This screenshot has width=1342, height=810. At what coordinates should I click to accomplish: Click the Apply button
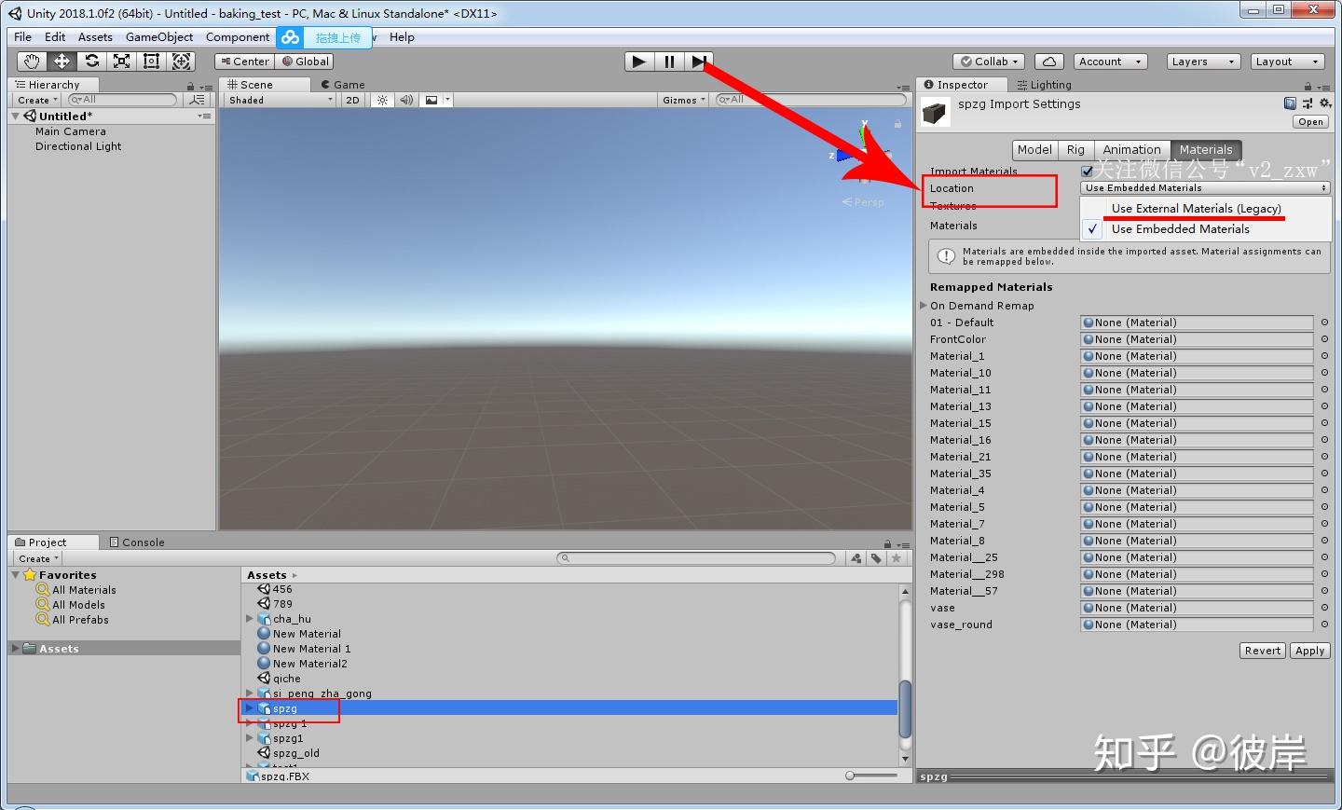click(1309, 651)
